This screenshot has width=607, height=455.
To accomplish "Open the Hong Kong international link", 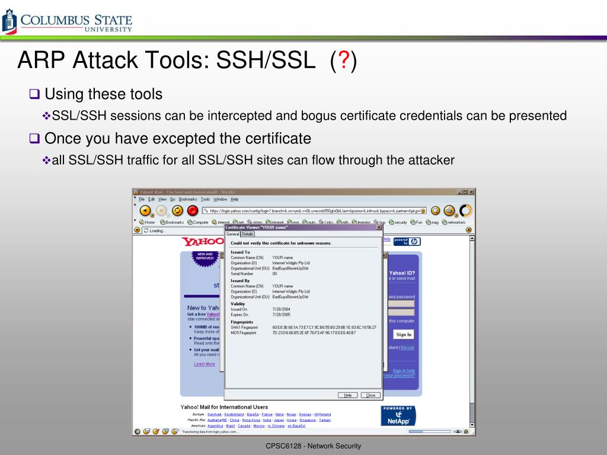I will pos(250,420).
